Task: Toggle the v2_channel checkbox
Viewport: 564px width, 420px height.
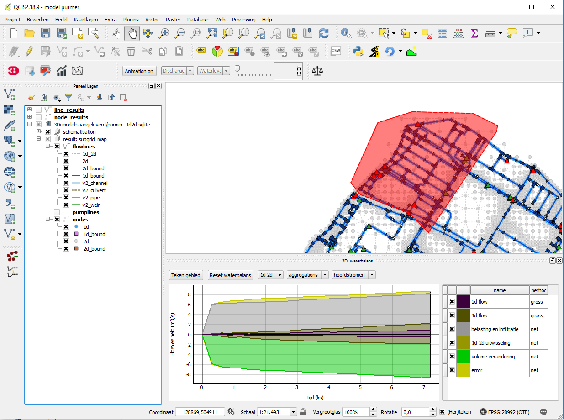Action: click(66, 183)
